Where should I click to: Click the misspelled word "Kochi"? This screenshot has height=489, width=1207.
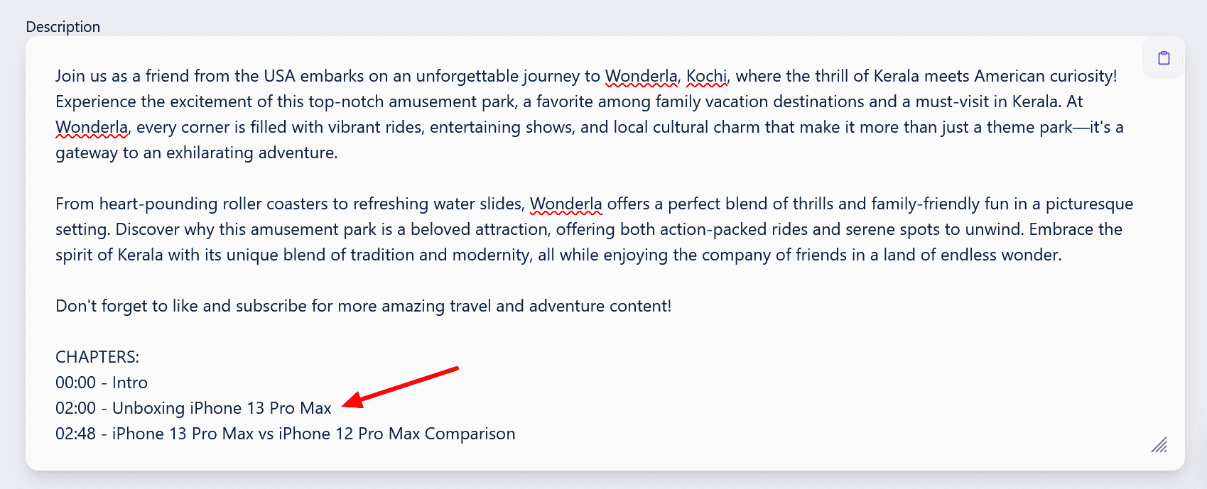pos(707,76)
